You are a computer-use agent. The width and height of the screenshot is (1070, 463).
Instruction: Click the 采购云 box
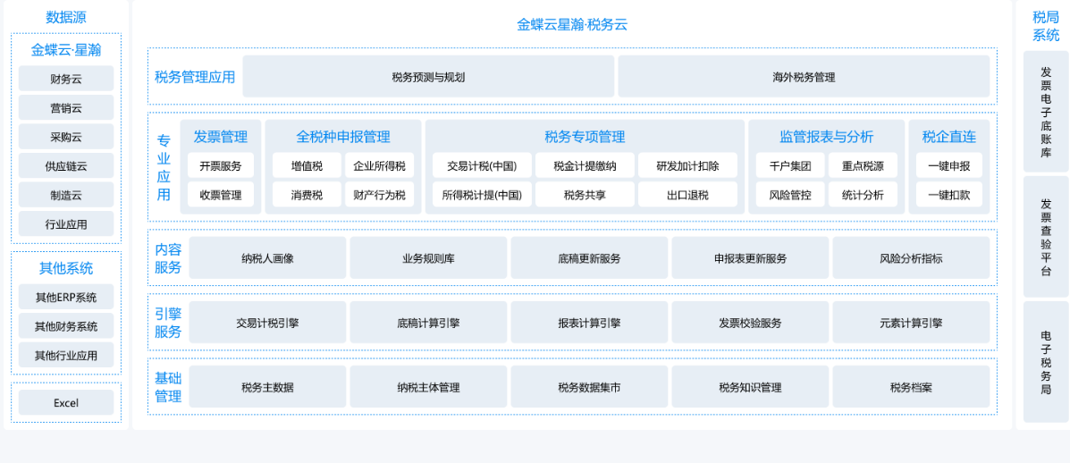(66, 137)
